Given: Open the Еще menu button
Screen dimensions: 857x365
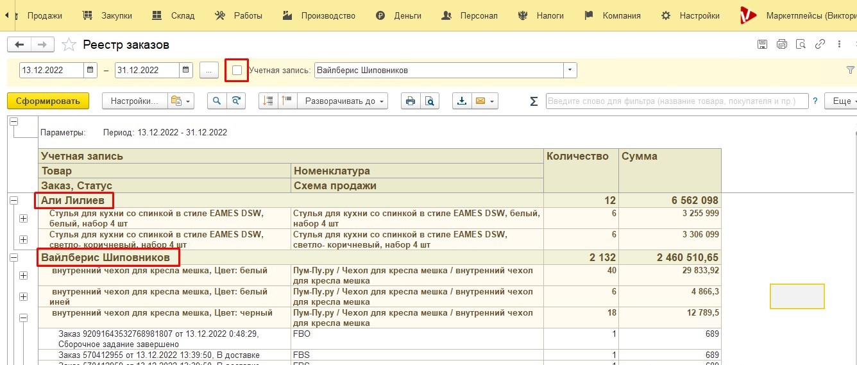Looking at the screenshot, I should pyautogui.click(x=841, y=101).
